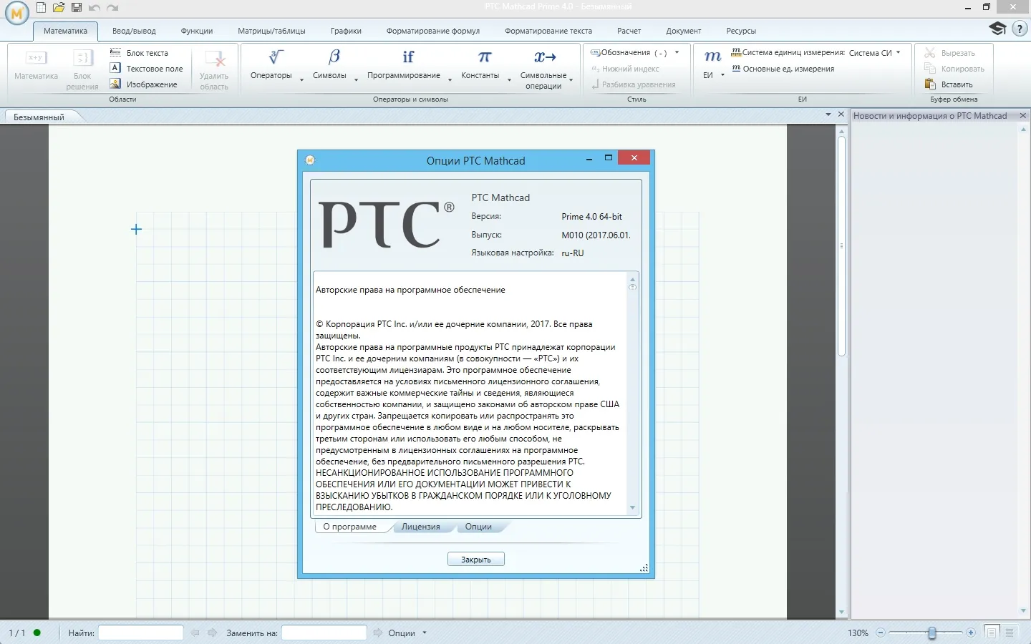Switch to the Опции tab in the dialog
Image resolution: width=1031 pixels, height=644 pixels.
click(x=478, y=527)
